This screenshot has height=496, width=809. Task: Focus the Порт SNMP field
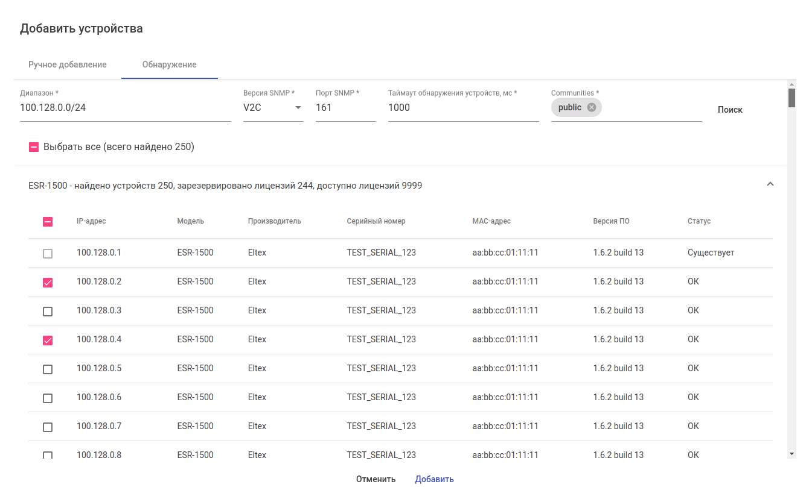tap(345, 108)
